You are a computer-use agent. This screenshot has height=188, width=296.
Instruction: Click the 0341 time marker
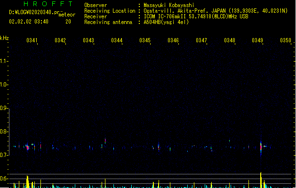(32, 40)
